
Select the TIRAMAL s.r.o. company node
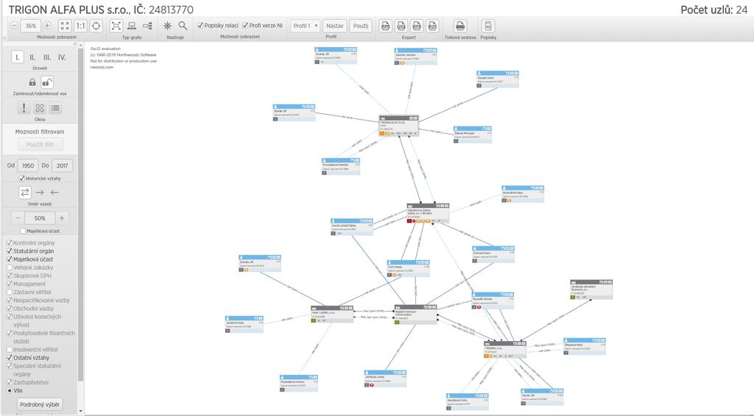[x=505, y=350]
